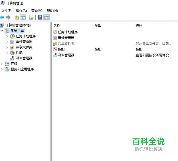Expand the 服务和应用程序 tree node
The width and height of the screenshot is (178, 161).
[2, 69]
